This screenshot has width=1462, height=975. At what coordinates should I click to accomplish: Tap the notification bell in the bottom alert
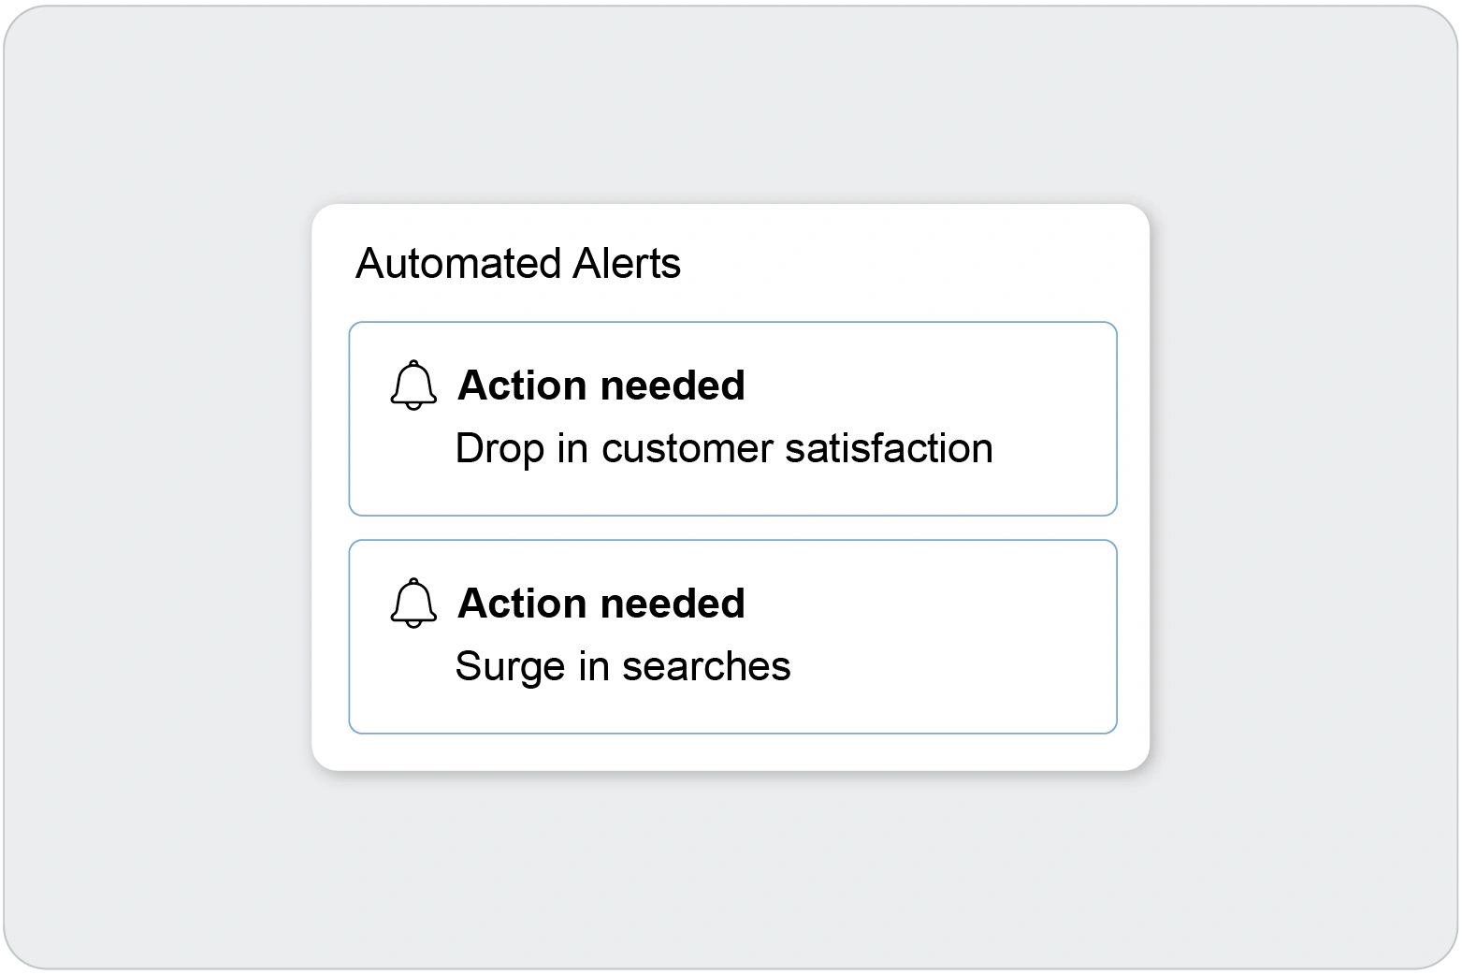tap(413, 604)
